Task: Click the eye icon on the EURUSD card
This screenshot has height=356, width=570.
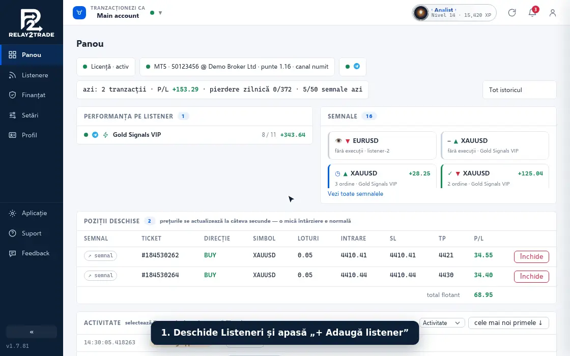Action: click(x=338, y=140)
